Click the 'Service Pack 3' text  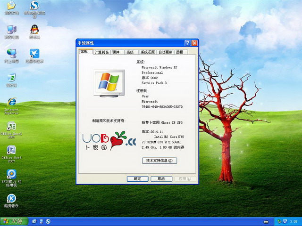pyautogui.click(x=154, y=83)
